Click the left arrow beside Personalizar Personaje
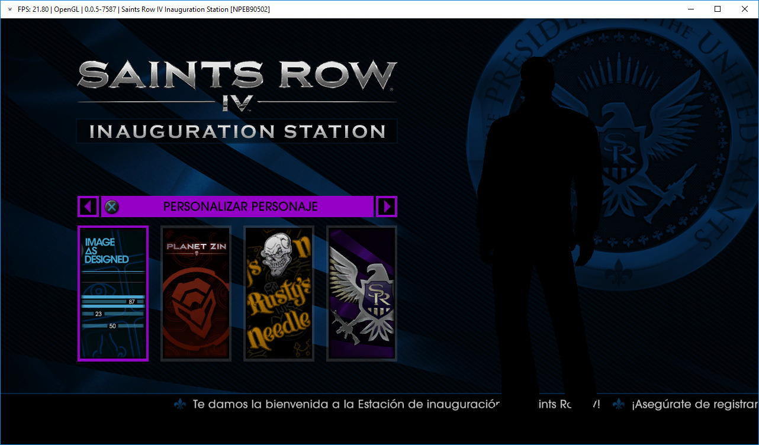This screenshot has height=445, width=759. click(88, 207)
